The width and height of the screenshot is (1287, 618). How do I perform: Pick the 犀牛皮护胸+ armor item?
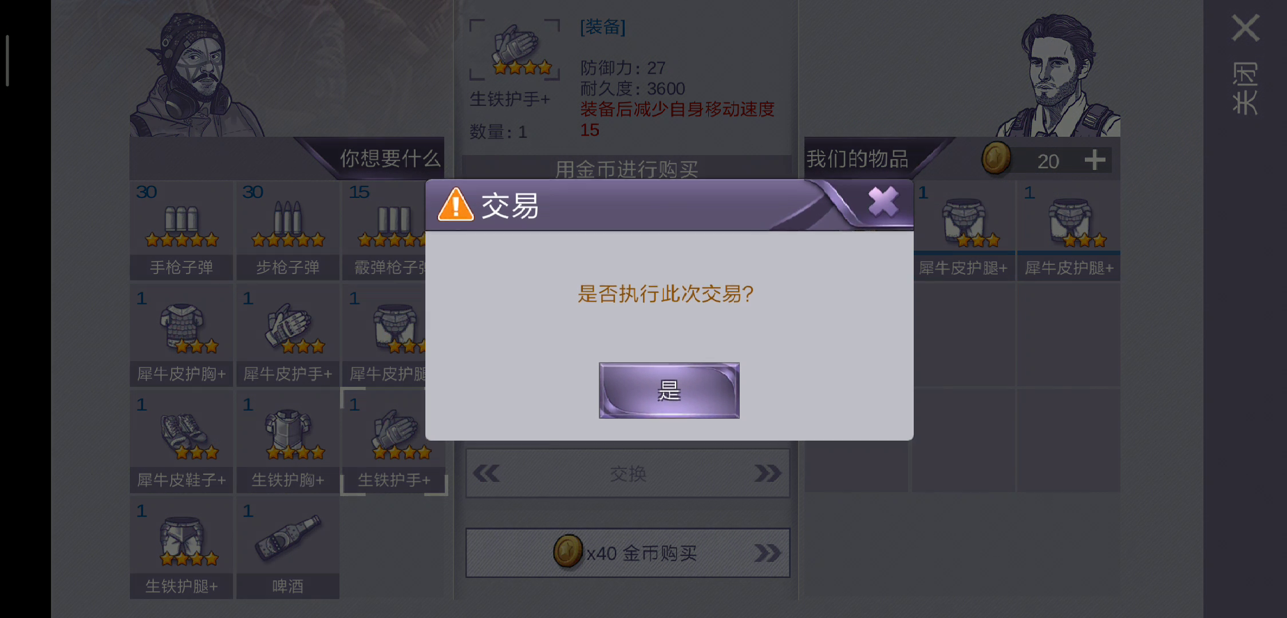(181, 336)
